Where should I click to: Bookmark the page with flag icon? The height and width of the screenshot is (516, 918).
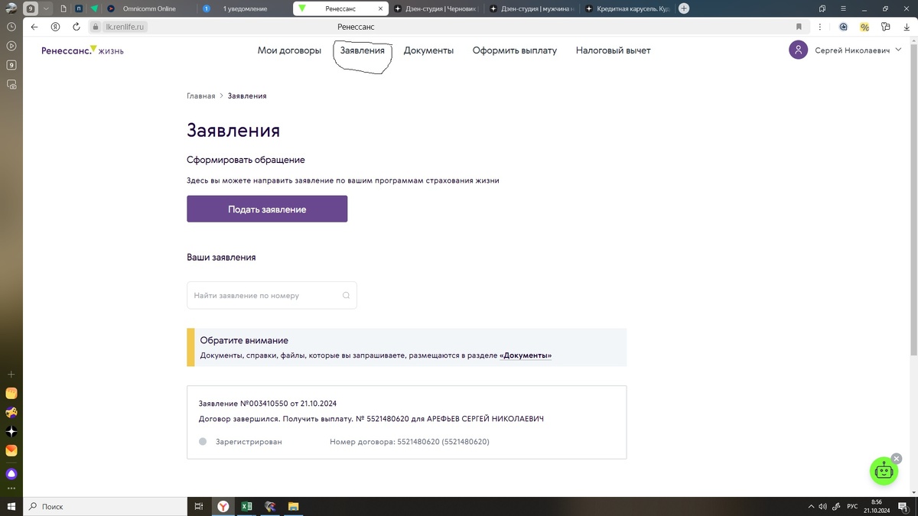point(799,26)
